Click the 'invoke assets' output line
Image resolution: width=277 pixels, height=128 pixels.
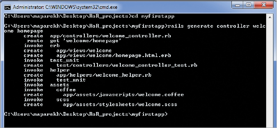point(47,85)
